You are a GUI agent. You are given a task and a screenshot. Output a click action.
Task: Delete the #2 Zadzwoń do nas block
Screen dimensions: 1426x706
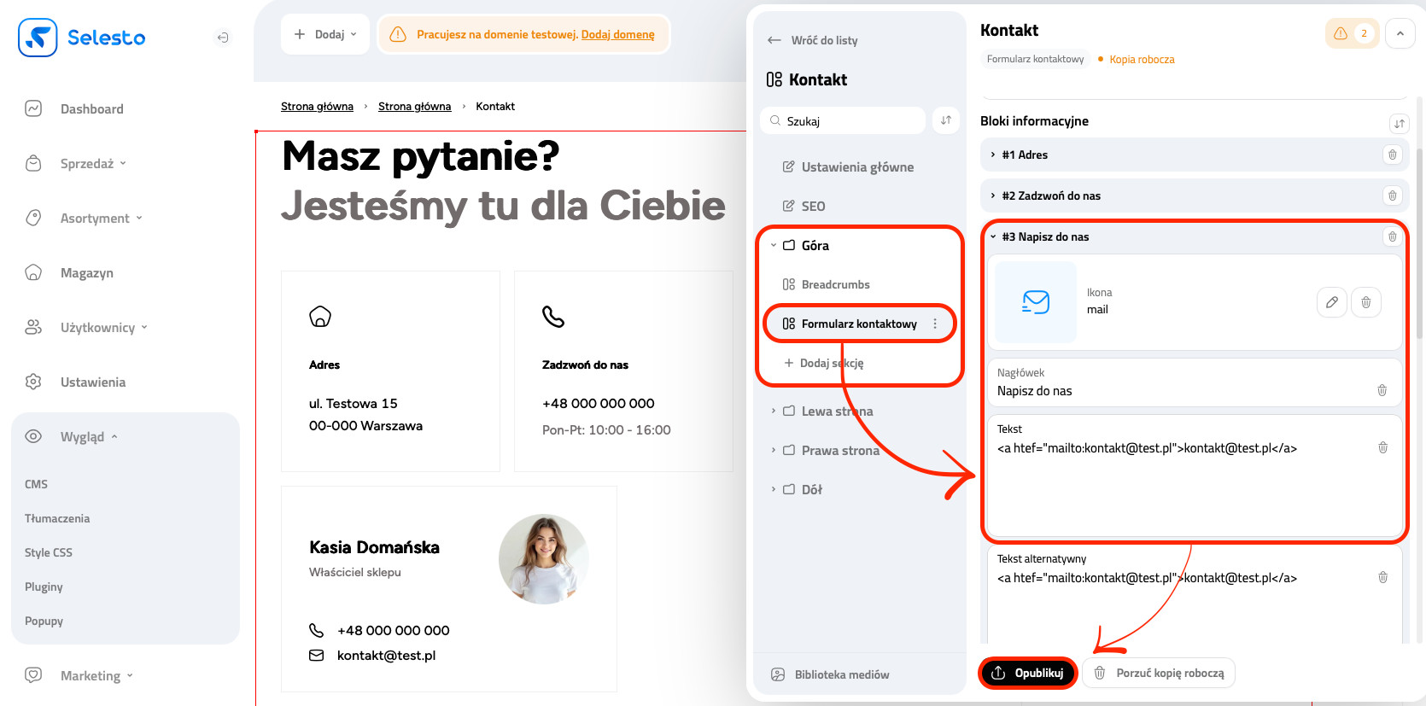tap(1392, 195)
